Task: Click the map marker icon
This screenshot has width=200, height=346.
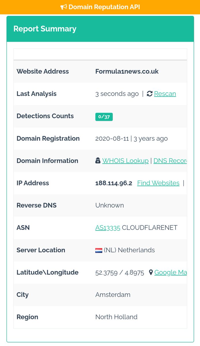Action: (x=151, y=272)
